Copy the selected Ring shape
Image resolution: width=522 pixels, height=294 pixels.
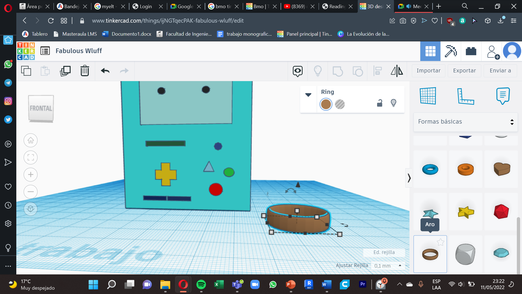pos(26,71)
